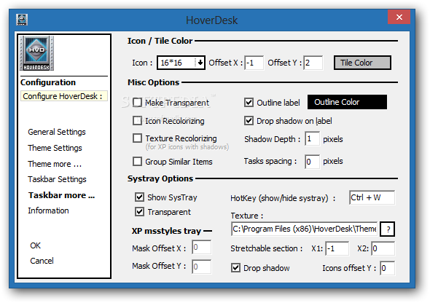This screenshot has width=430, height=303.
Task: Enable the Group Similar Items checkbox
Action: pos(138,162)
